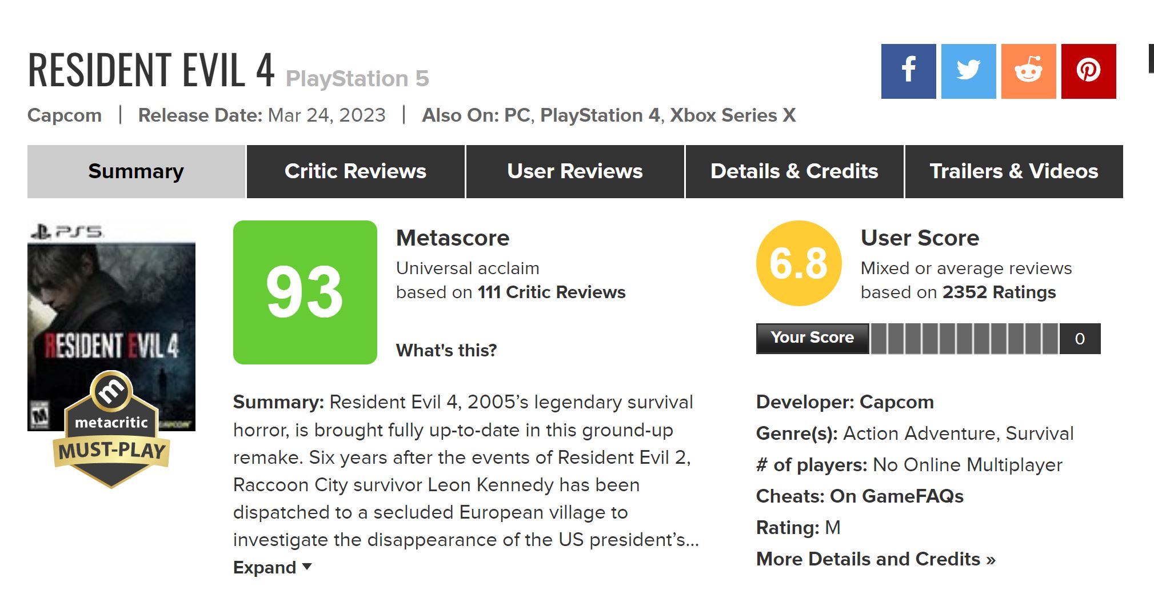Open More Details and Credits link
The image size is (1154, 594).
(x=876, y=559)
